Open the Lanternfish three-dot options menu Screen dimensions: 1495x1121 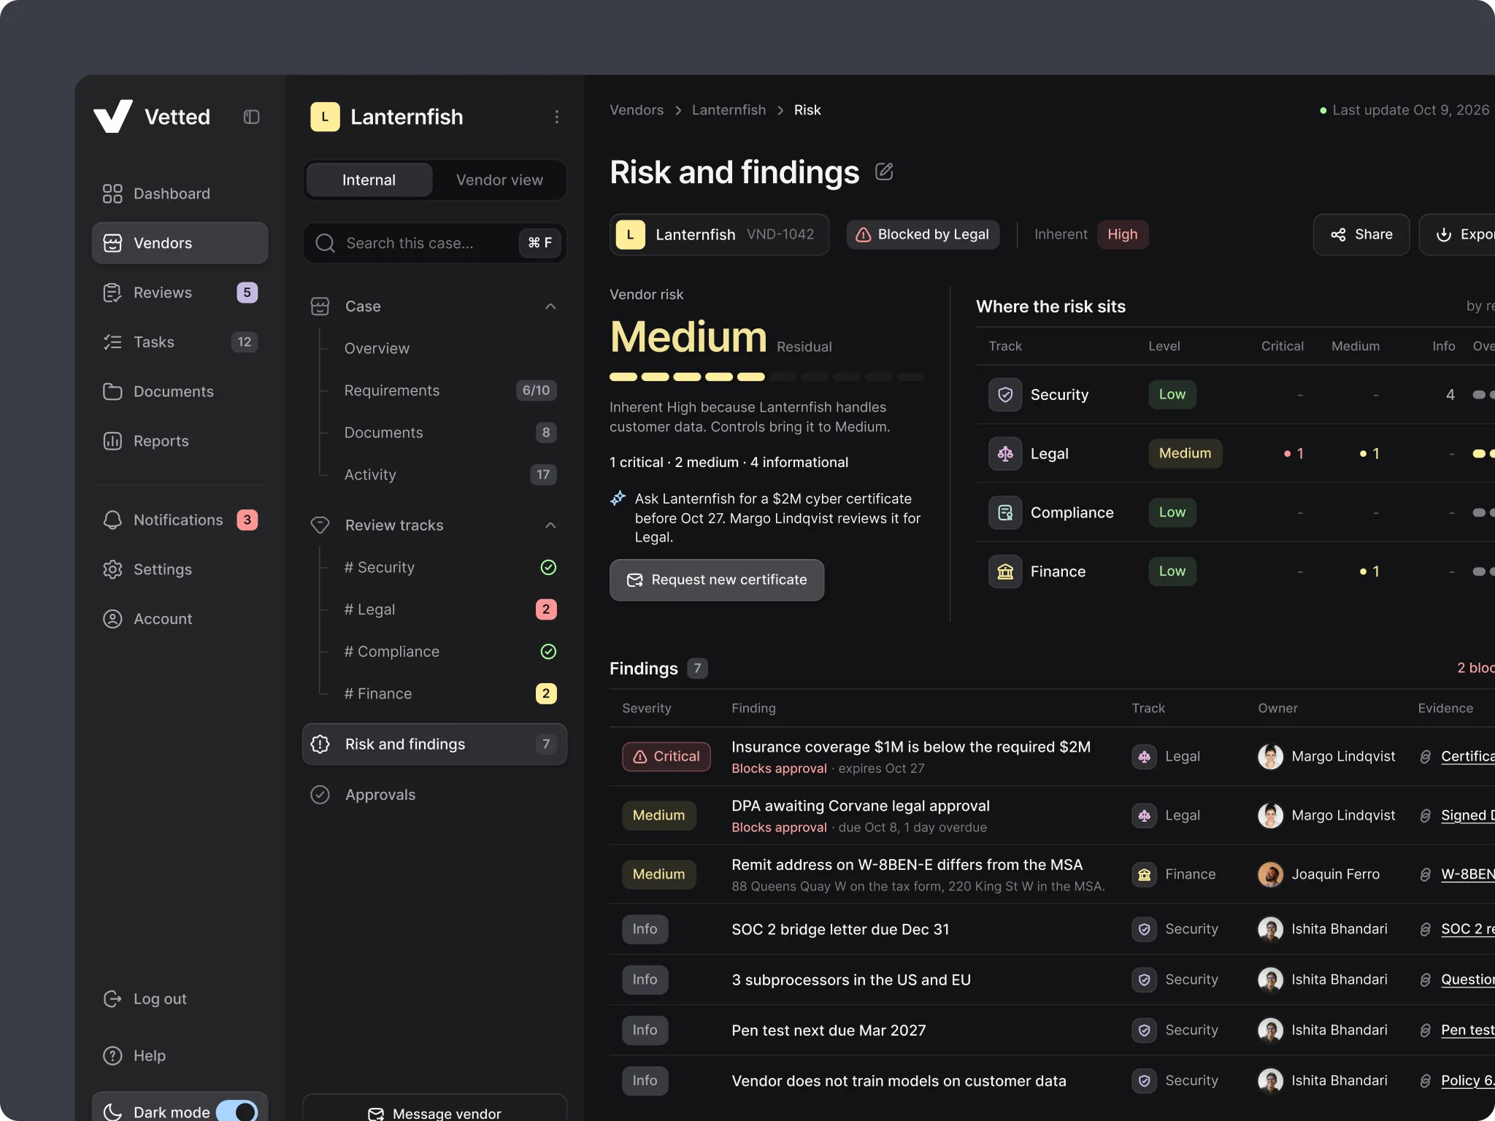point(556,117)
